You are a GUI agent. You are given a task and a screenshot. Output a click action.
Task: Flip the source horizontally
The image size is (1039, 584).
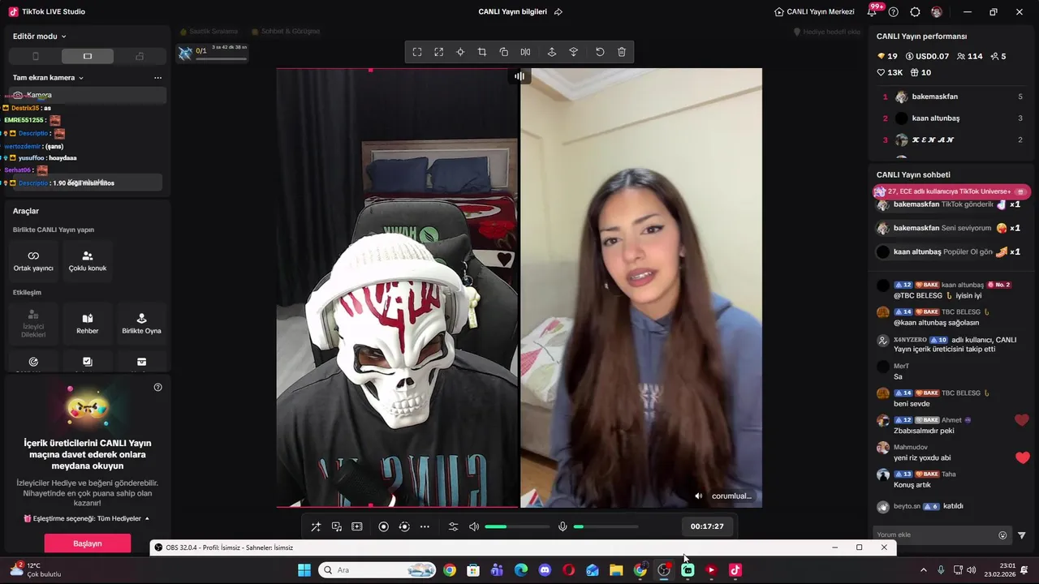point(525,52)
